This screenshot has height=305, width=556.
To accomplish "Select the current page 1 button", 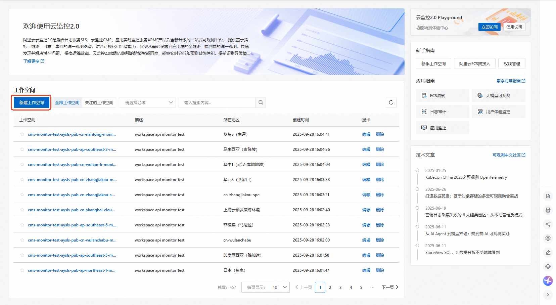I will tap(320, 287).
